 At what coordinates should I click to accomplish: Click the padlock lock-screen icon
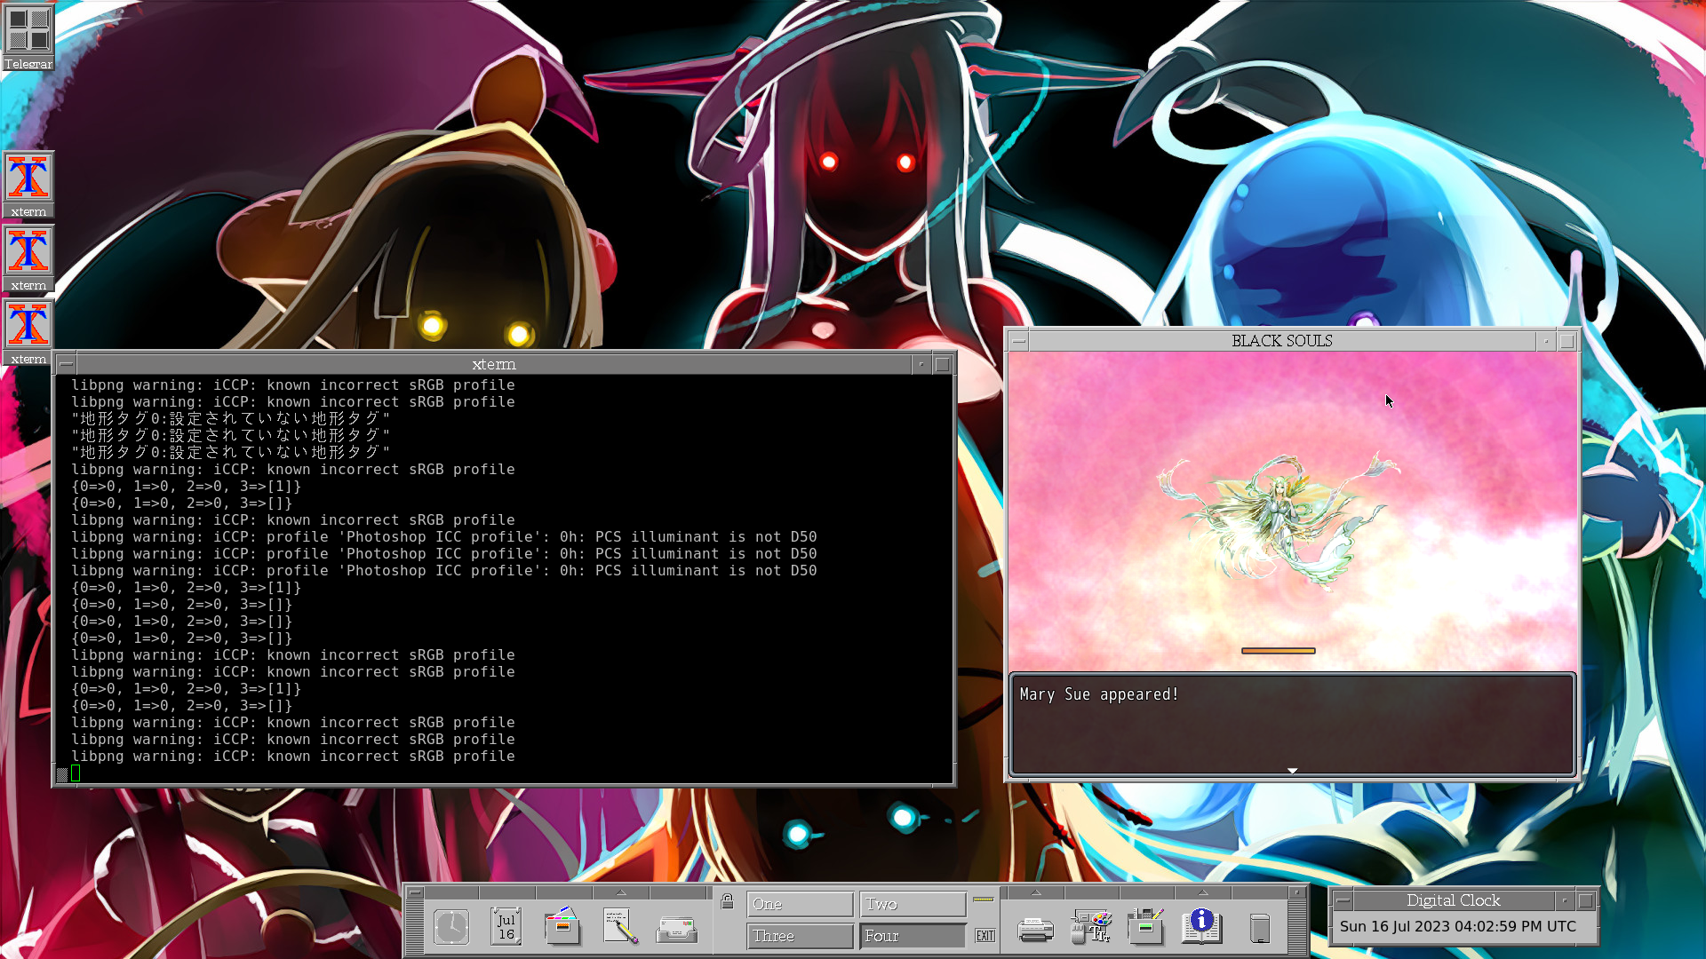click(x=728, y=902)
